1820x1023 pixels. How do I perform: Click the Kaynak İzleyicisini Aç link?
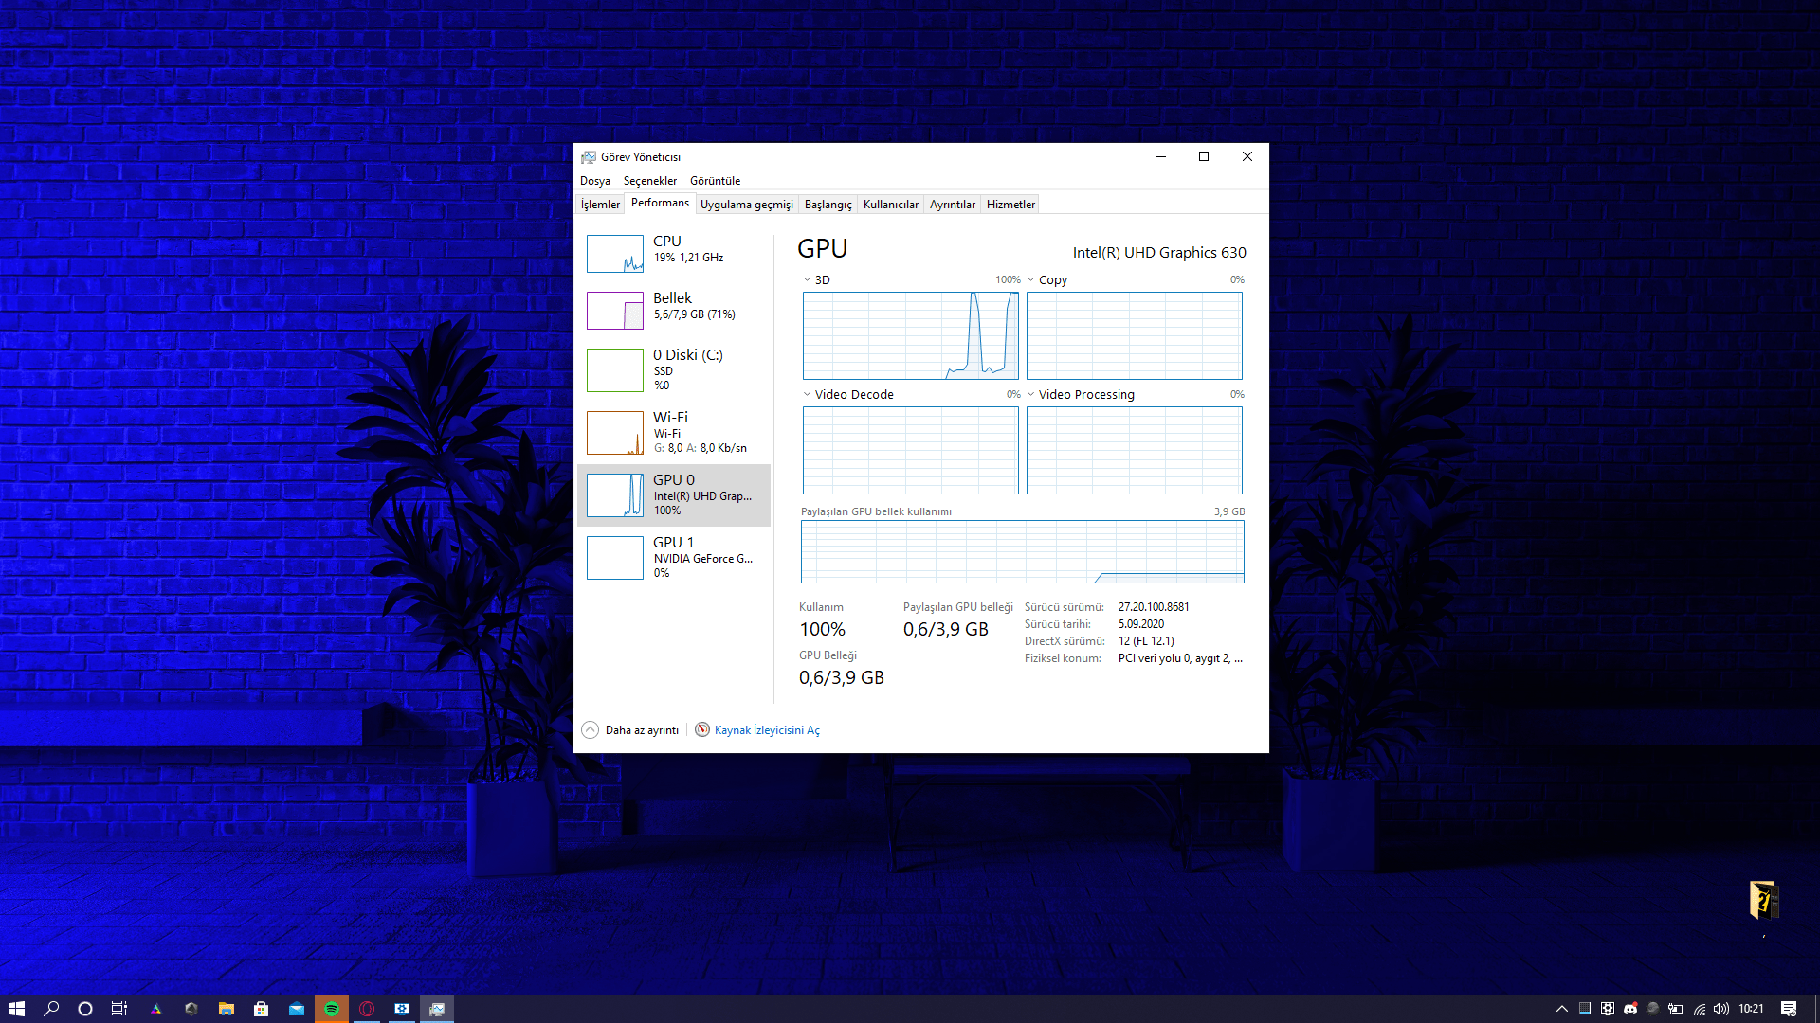(767, 730)
